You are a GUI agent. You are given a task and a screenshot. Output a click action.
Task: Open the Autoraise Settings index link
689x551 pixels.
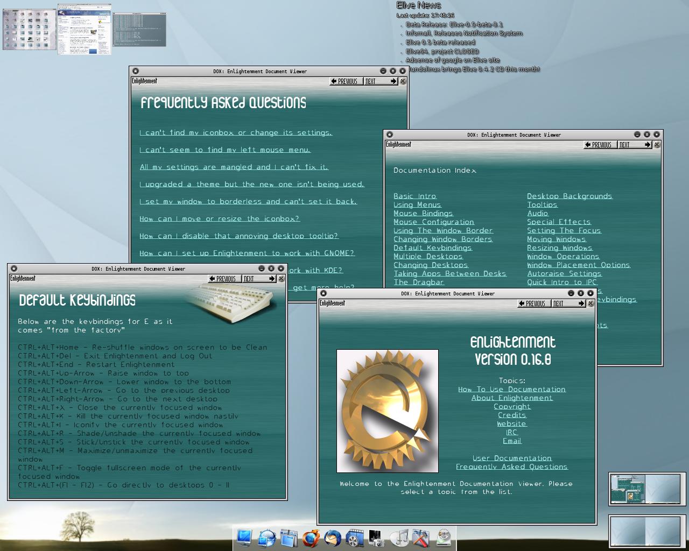coord(564,274)
